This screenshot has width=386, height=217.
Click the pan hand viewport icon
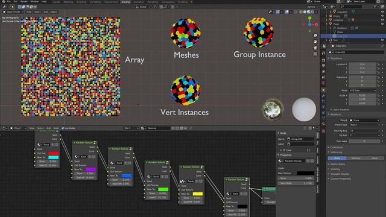pyautogui.click(x=315, y=42)
